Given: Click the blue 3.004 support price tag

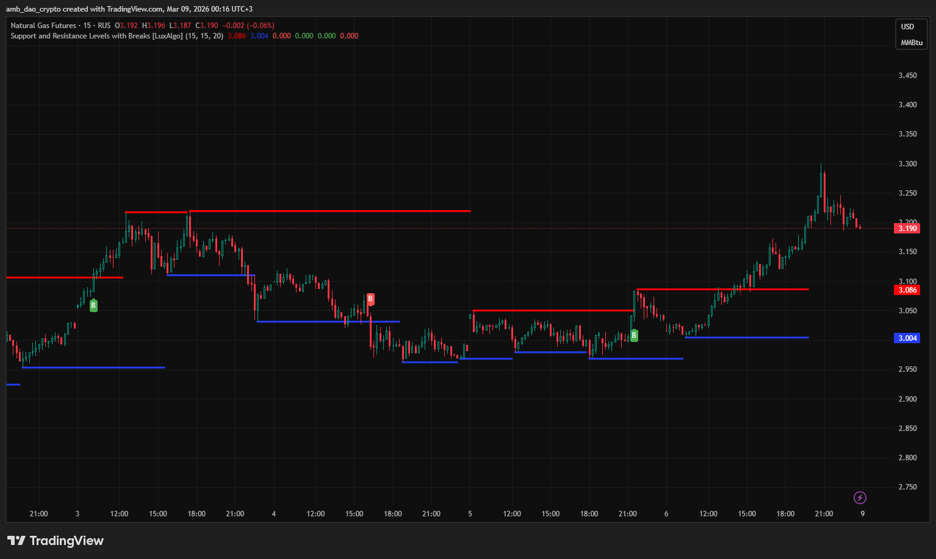Looking at the screenshot, I should 907,338.
